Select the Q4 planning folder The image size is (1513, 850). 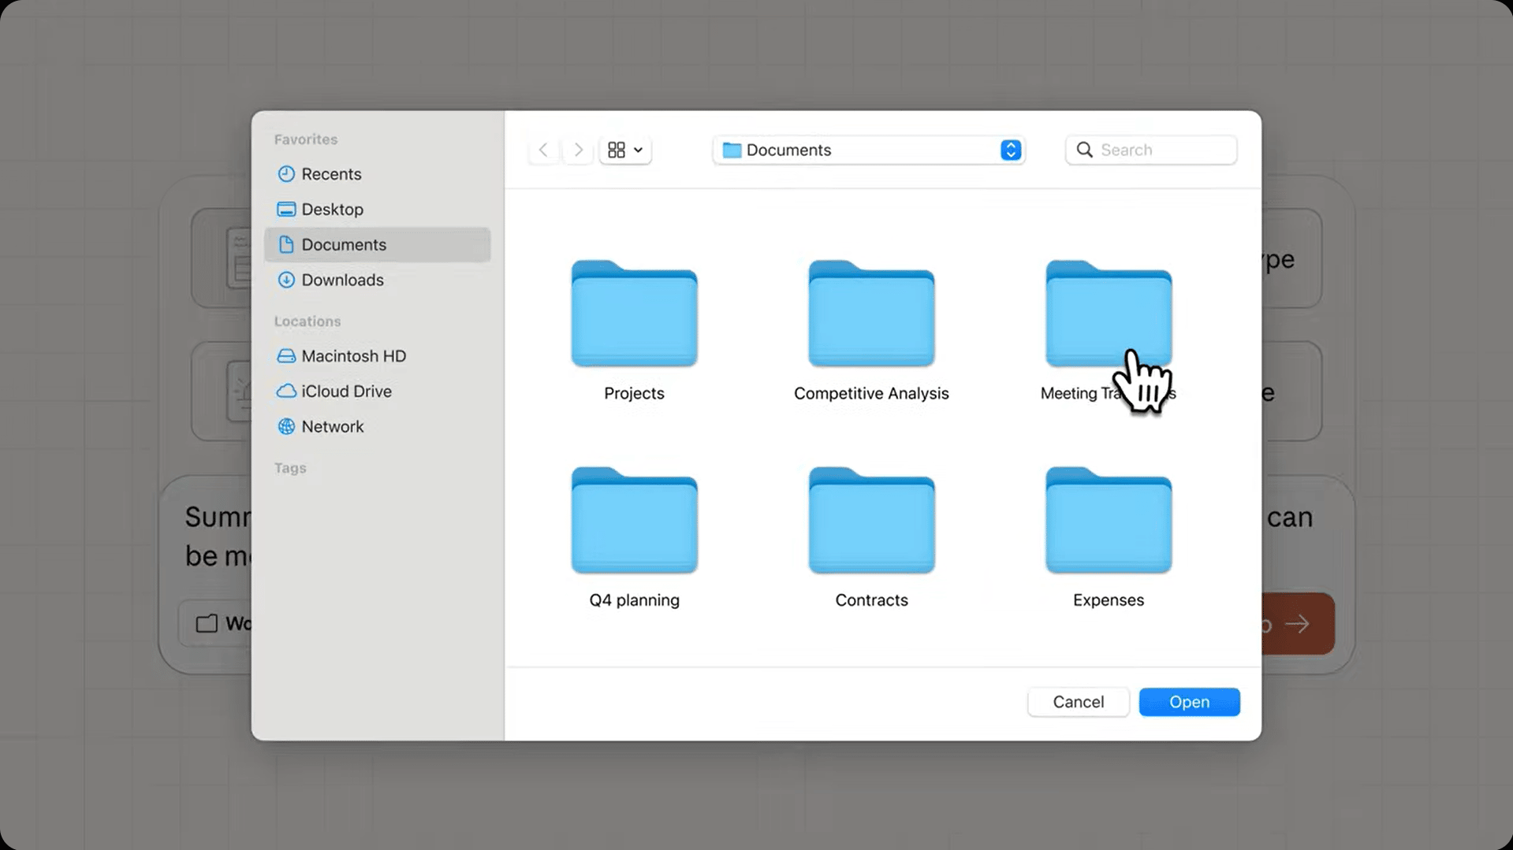[634, 522]
